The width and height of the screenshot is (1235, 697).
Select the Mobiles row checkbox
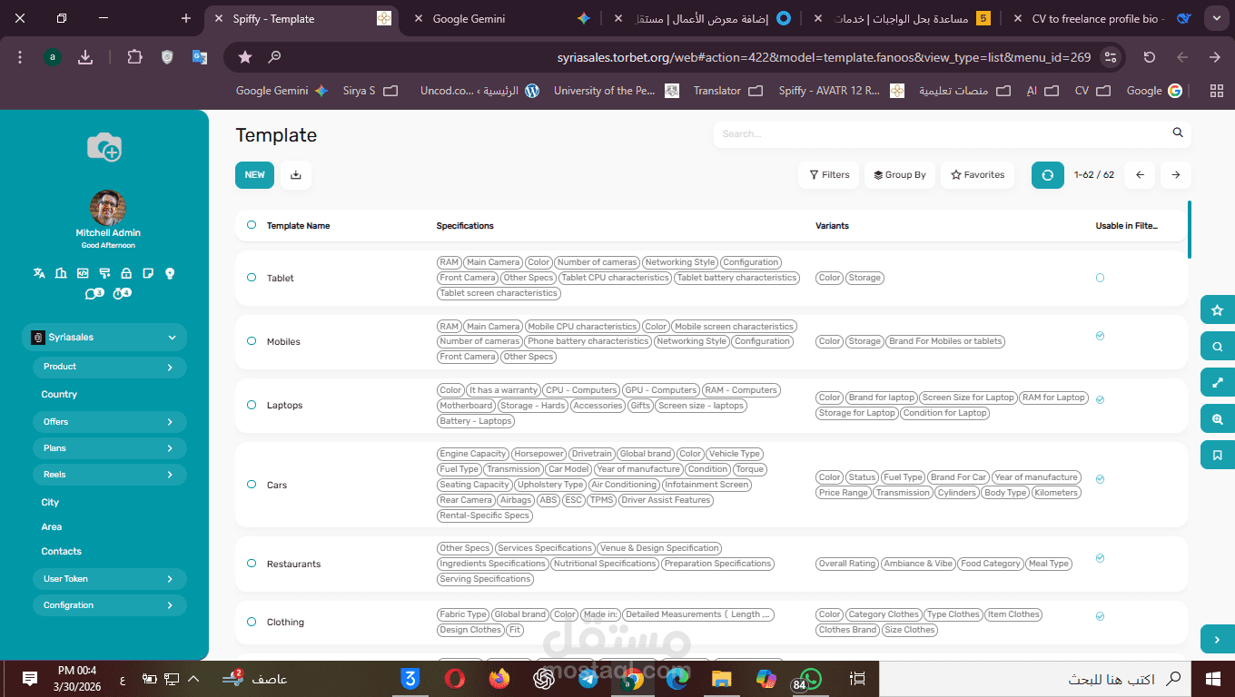coord(252,341)
